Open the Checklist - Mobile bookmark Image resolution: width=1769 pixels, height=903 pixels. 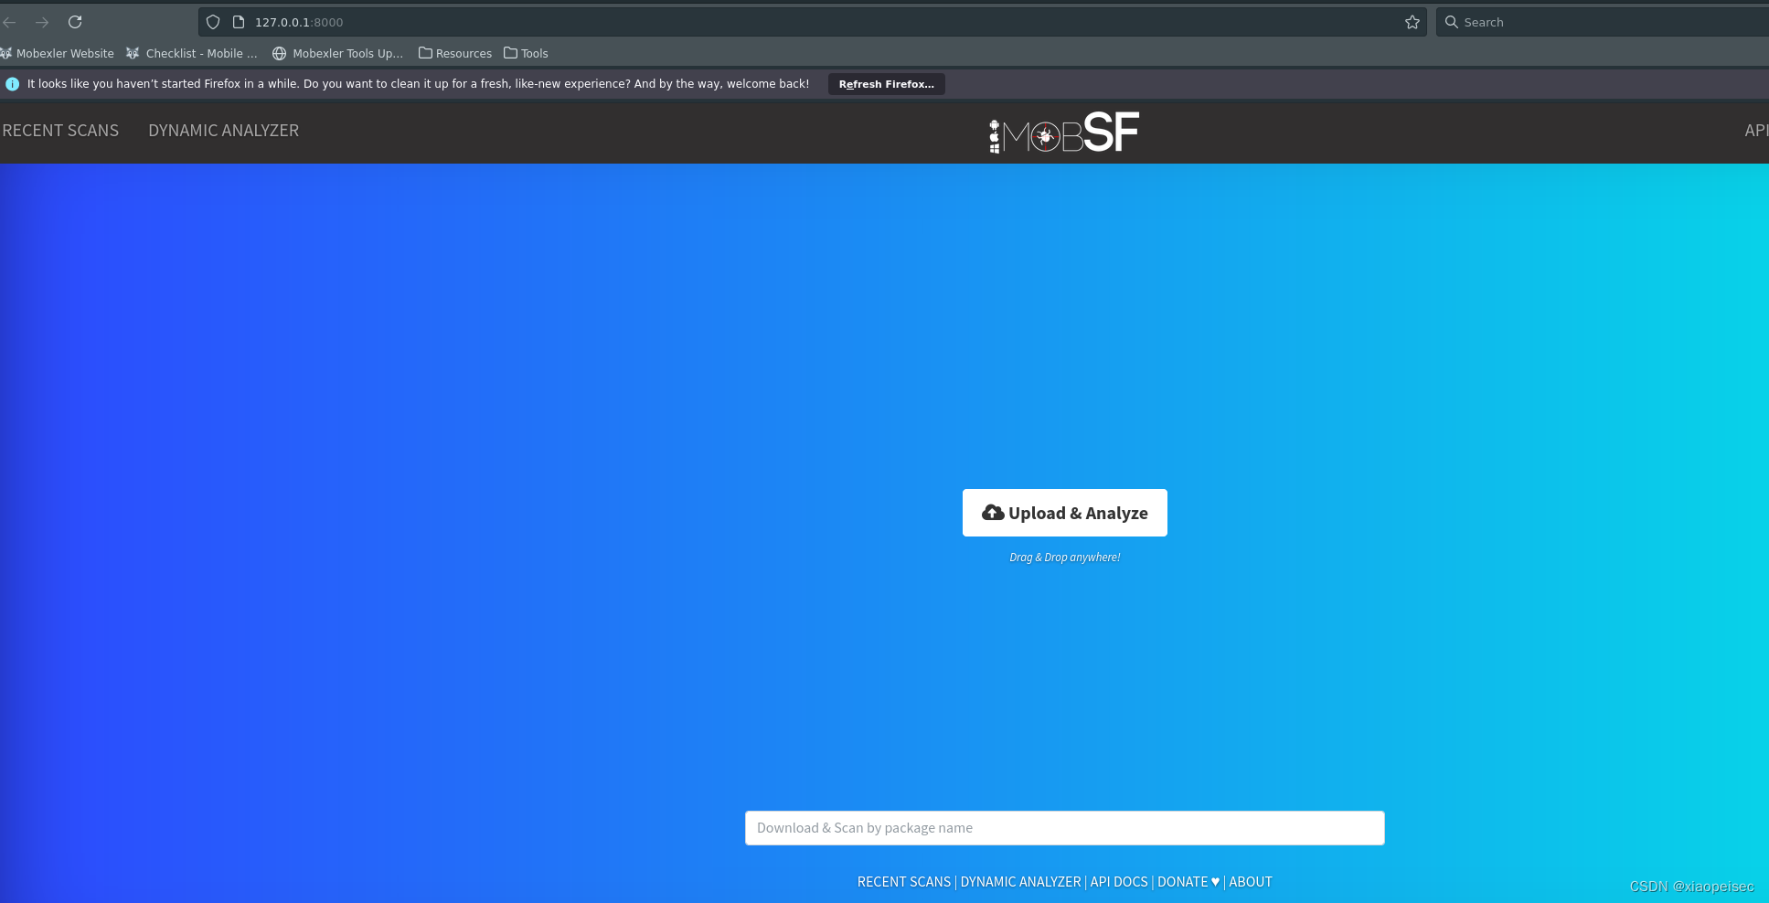(x=192, y=53)
